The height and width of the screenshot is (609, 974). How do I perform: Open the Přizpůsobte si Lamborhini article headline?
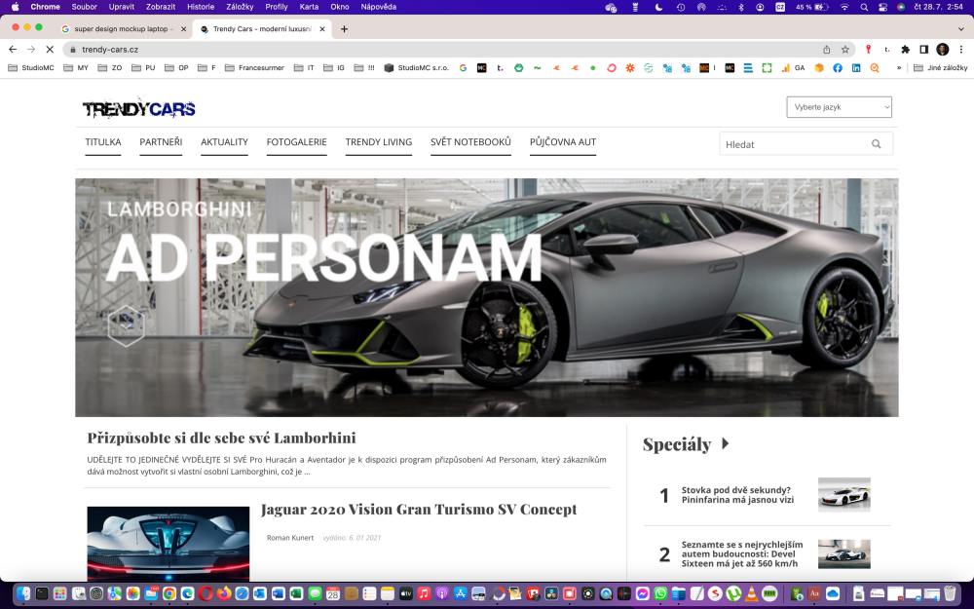pyautogui.click(x=223, y=438)
